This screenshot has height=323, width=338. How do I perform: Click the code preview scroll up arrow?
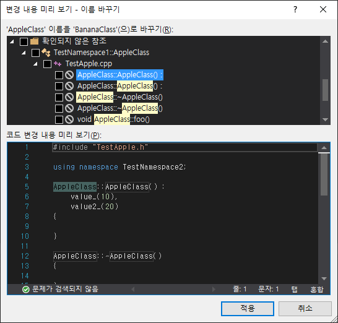point(324,148)
